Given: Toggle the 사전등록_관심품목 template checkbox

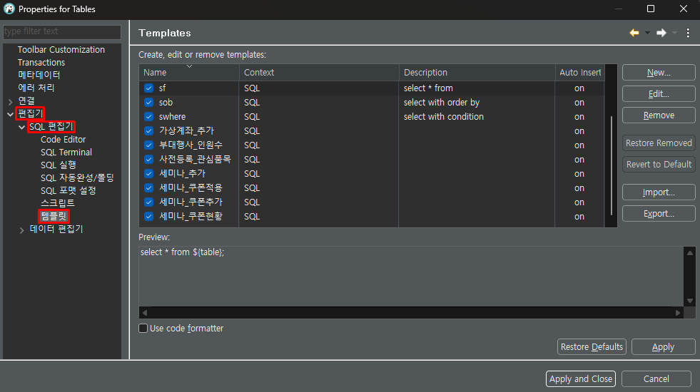Looking at the screenshot, I should tap(148, 160).
